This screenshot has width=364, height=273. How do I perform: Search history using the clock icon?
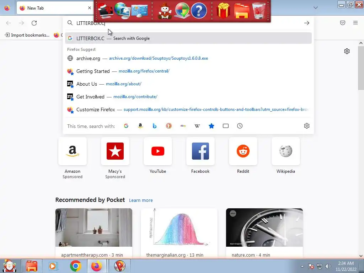pos(240,126)
